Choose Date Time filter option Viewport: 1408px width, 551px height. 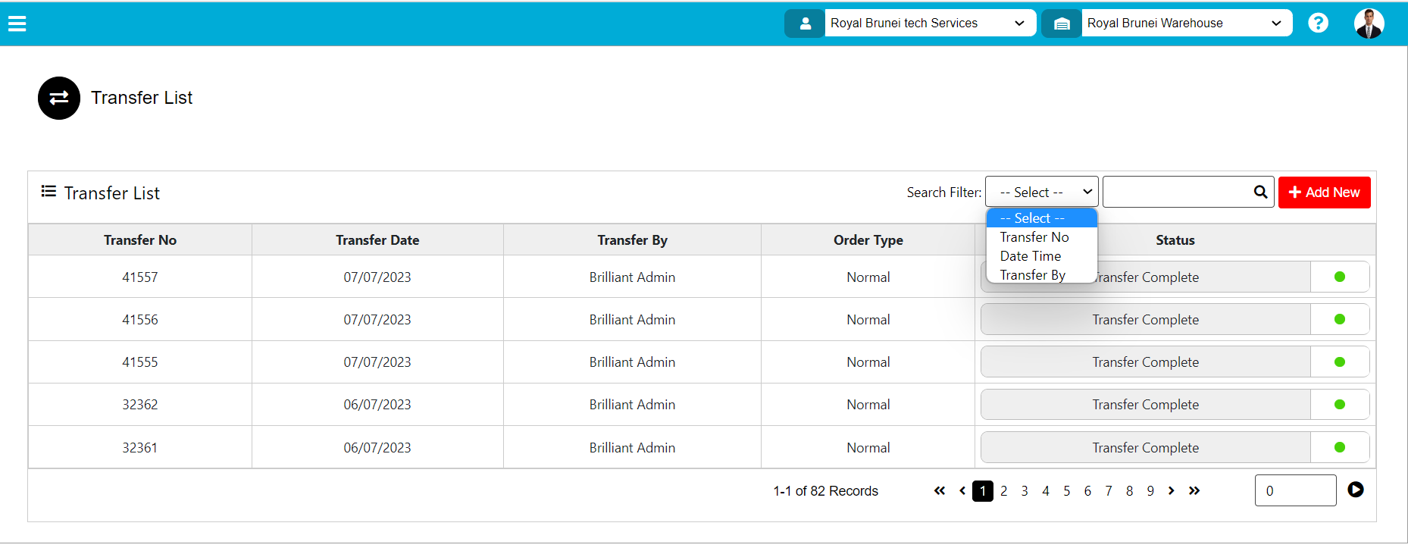1031,256
